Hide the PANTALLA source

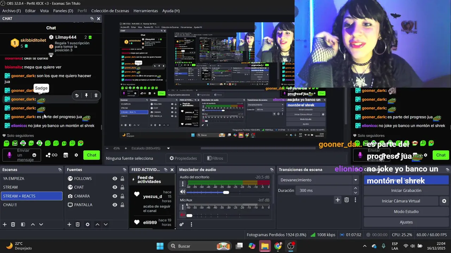[115, 205]
